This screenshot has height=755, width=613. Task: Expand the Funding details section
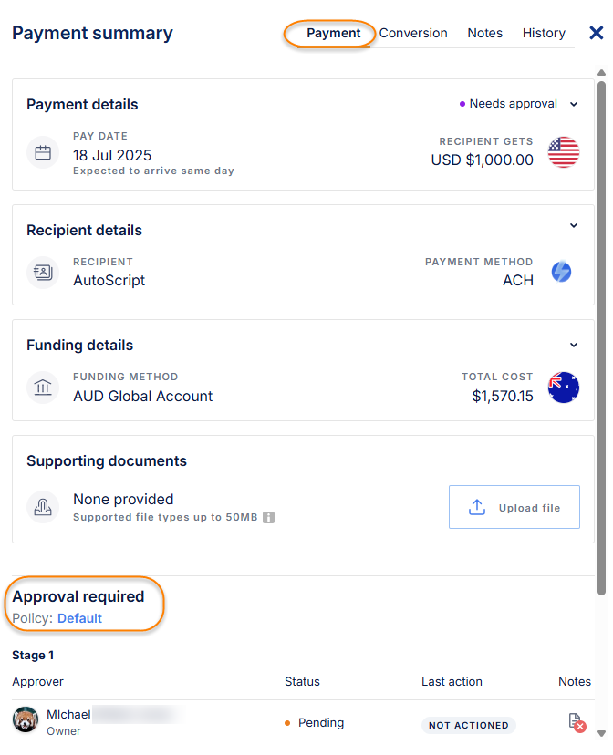[x=574, y=345]
